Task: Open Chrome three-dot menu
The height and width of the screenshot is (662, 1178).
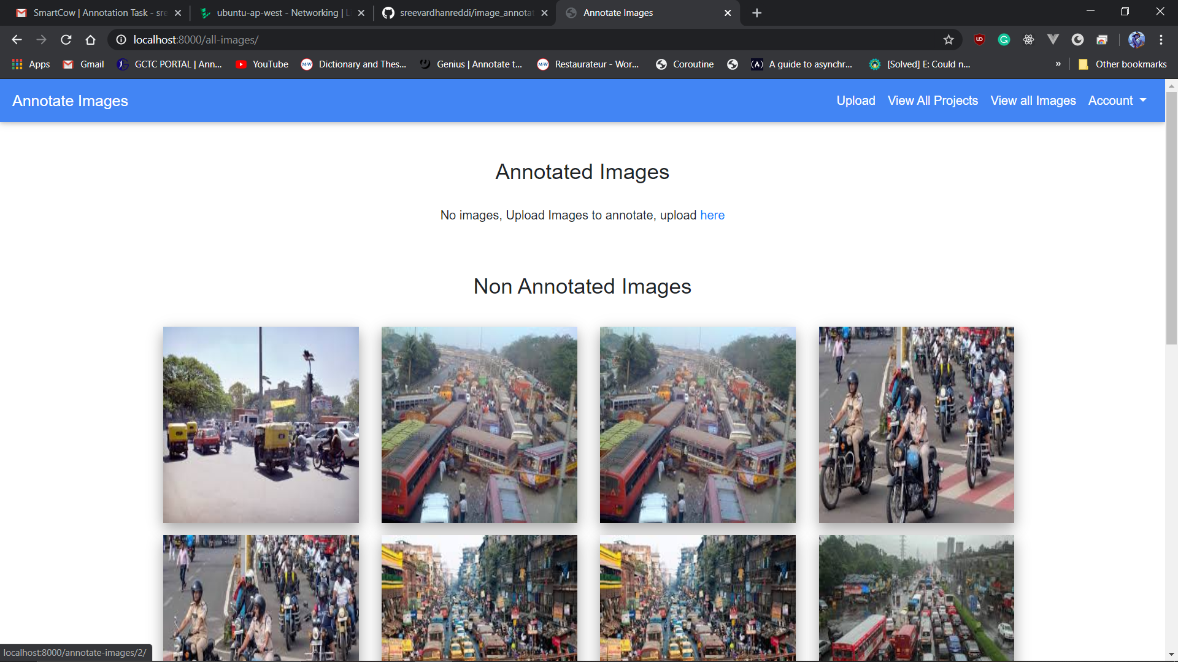Action: point(1161,40)
